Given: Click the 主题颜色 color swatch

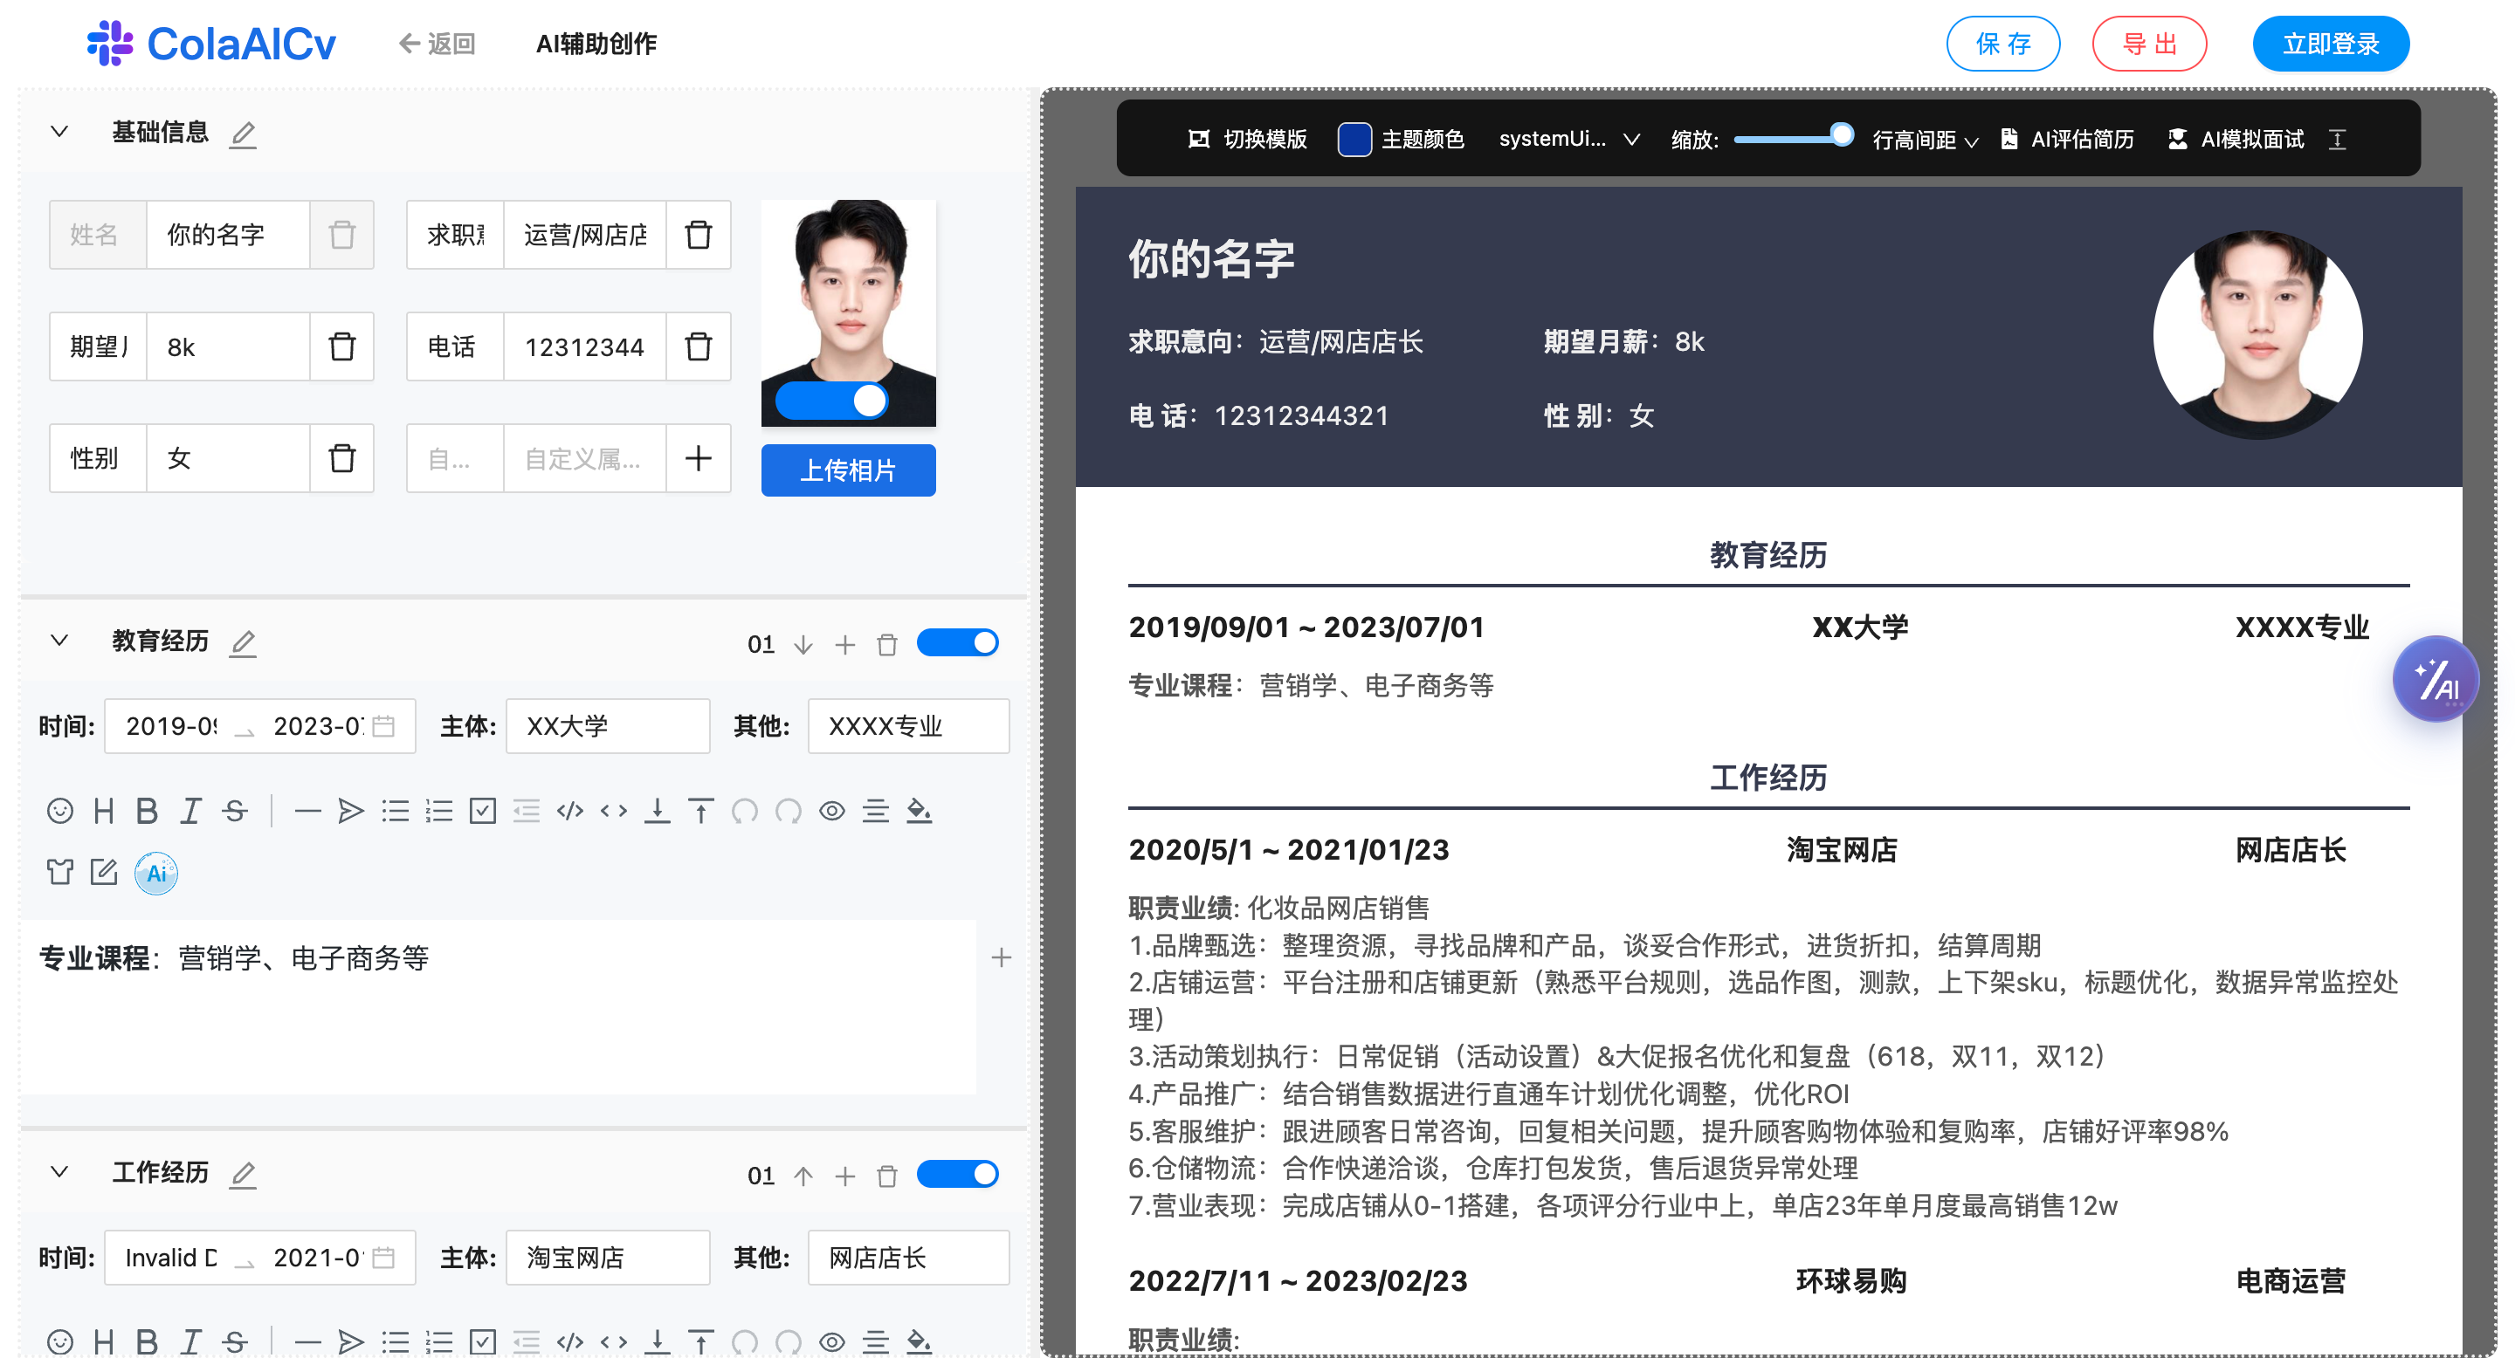Looking at the screenshot, I should (x=1354, y=140).
